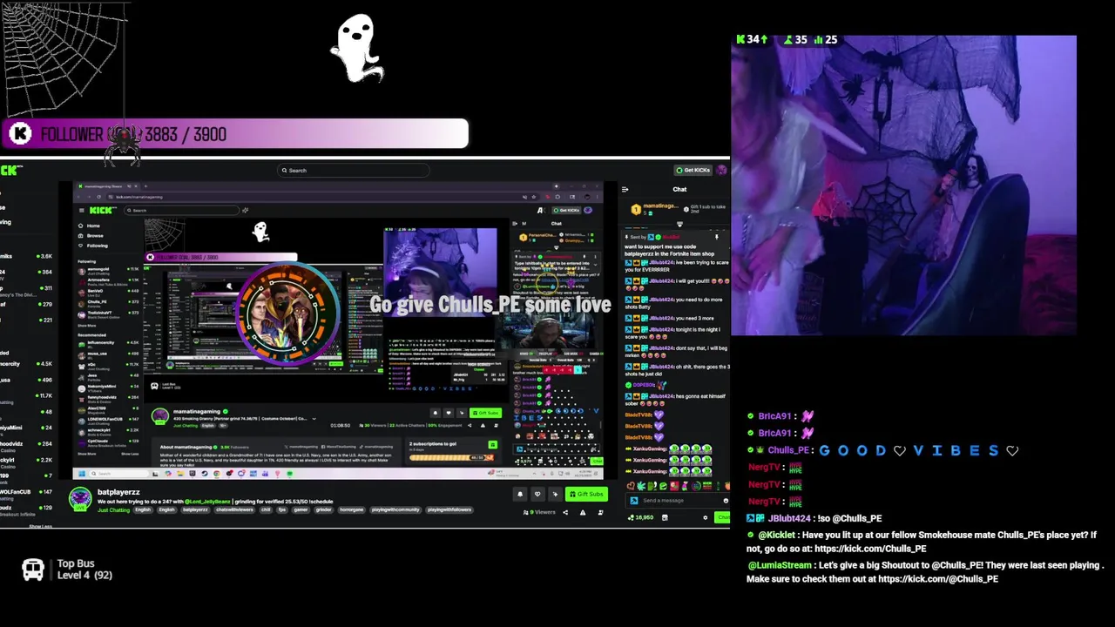Click the icon button left of Gift Subs
This screenshot has height=627, width=1115.
point(555,495)
